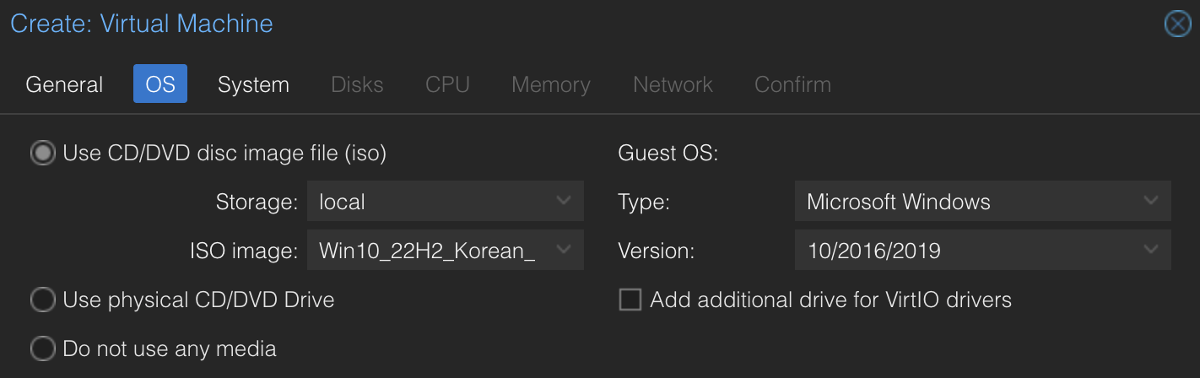Viewport: 1200px width, 378px height.
Task: Go to the Confirm tab
Action: (792, 84)
